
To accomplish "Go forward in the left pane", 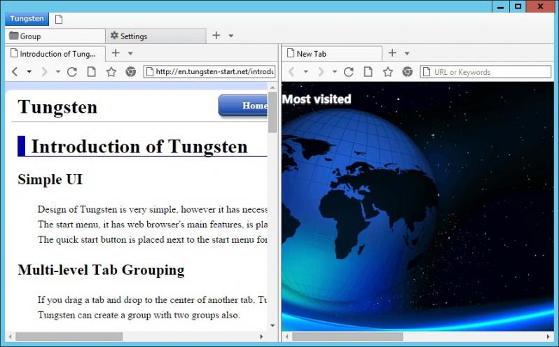I will (44, 72).
